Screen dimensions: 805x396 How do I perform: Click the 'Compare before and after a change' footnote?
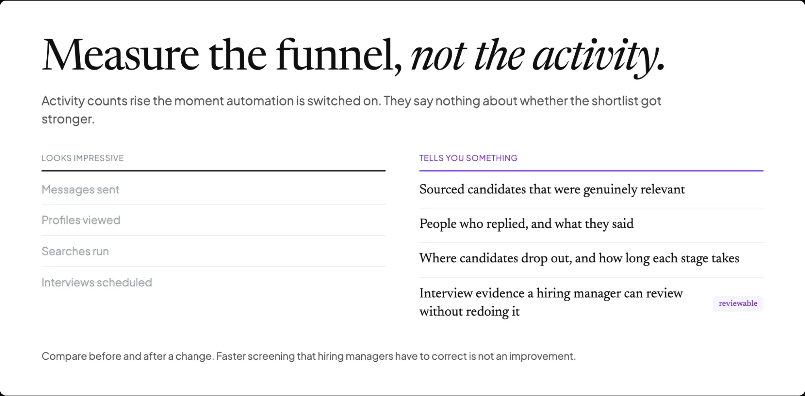(308, 356)
